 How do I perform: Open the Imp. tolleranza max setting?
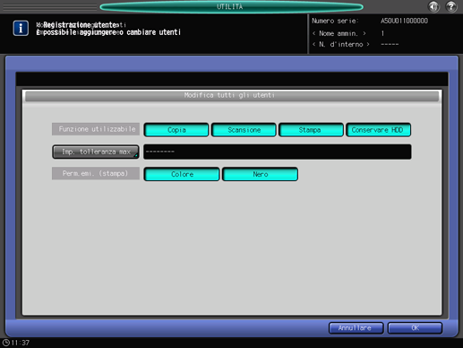pyautogui.click(x=96, y=152)
